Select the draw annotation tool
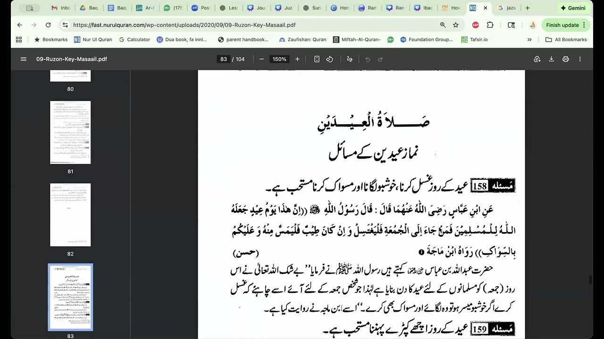The width and height of the screenshot is (604, 339). [350, 59]
